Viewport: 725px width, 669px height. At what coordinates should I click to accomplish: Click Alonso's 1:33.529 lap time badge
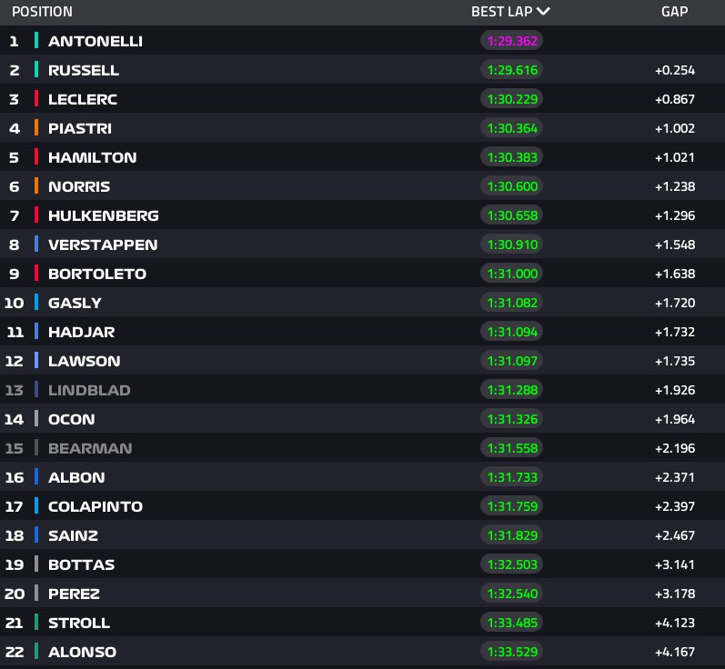512,652
